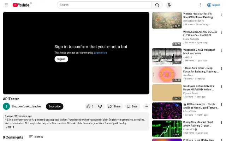Open options for Gold Sand video
The width and height of the screenshot is (226, 141).
pyautogui.click(x=222, y=86)
